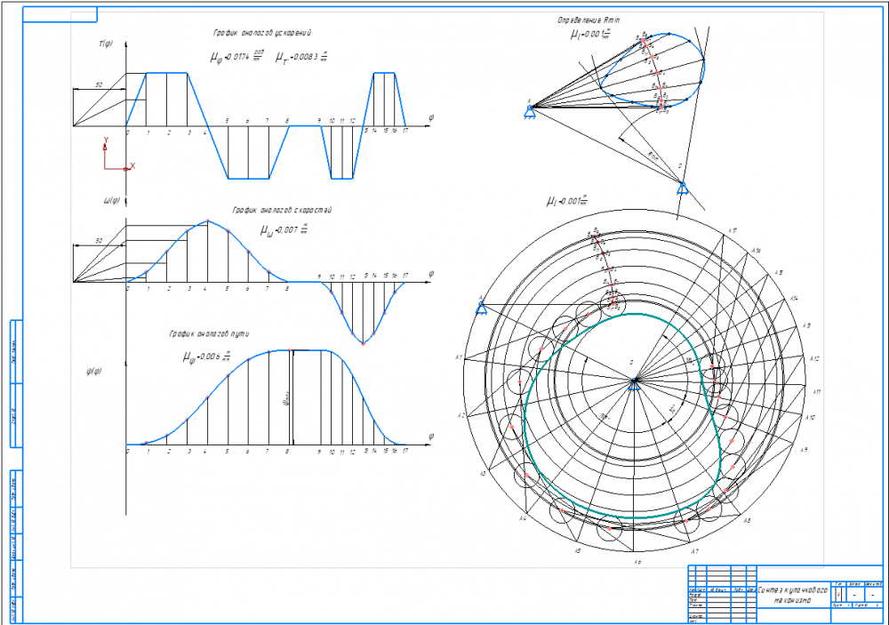
Task: Click the empty blue frame box at the top-left corner
Action: coord(60,15)
